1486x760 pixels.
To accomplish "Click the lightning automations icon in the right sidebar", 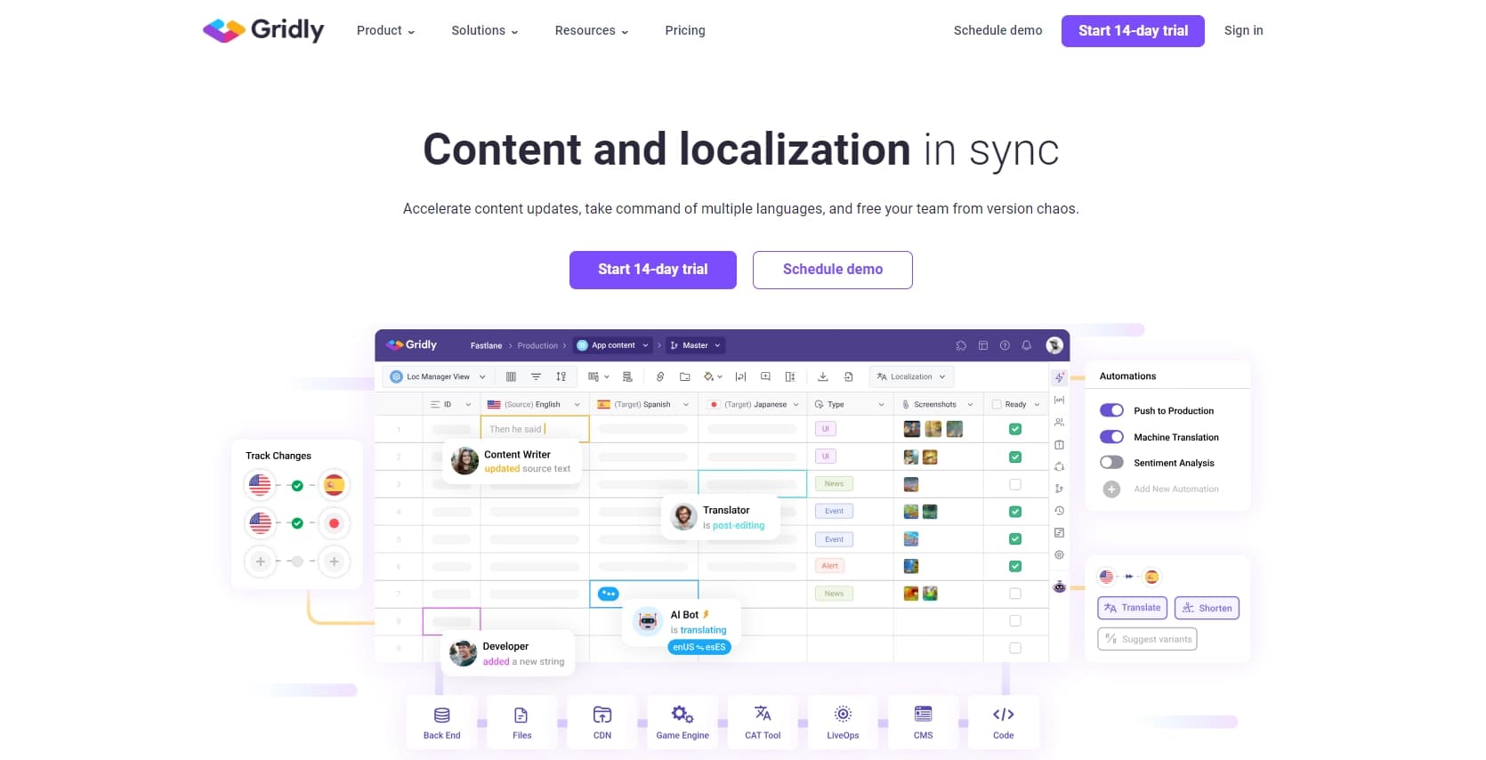I will (1059, 377).
